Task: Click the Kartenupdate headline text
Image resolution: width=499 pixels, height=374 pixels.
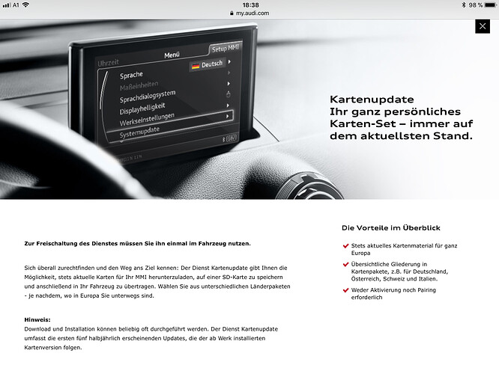Action: point(372,99)
